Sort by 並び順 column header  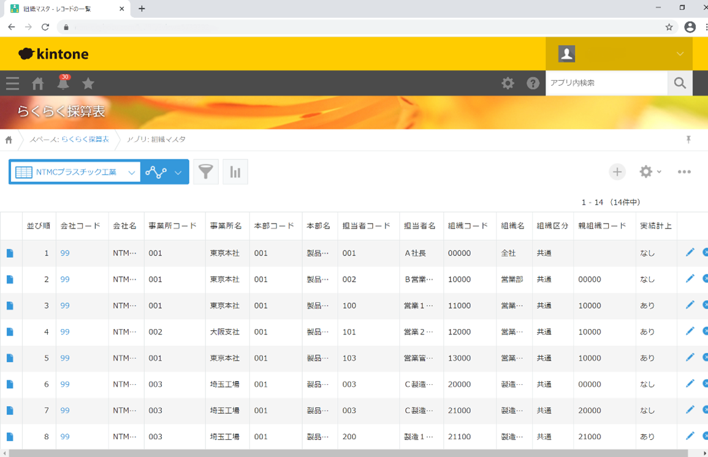point(39,226)
